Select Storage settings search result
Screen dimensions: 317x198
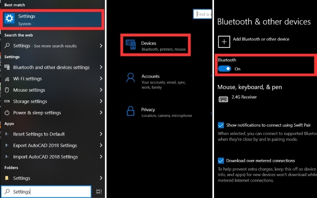(x=53, y=101)
